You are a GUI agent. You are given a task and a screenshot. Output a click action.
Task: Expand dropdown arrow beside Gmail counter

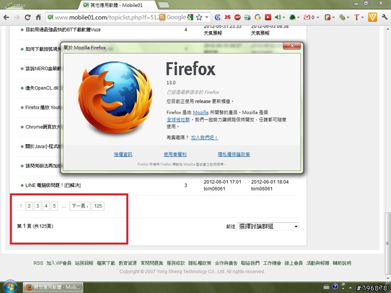coord(318,18)
